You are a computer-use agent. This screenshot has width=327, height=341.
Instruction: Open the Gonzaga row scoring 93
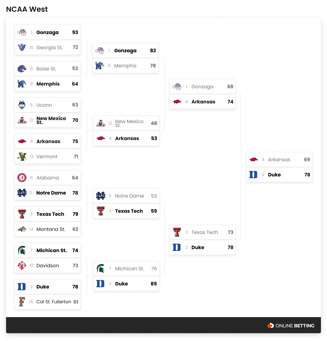click(x=48, y=33)
